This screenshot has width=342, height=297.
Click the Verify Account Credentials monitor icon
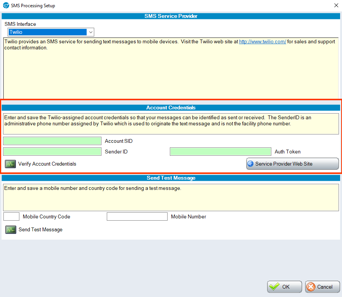click(10, 164)
